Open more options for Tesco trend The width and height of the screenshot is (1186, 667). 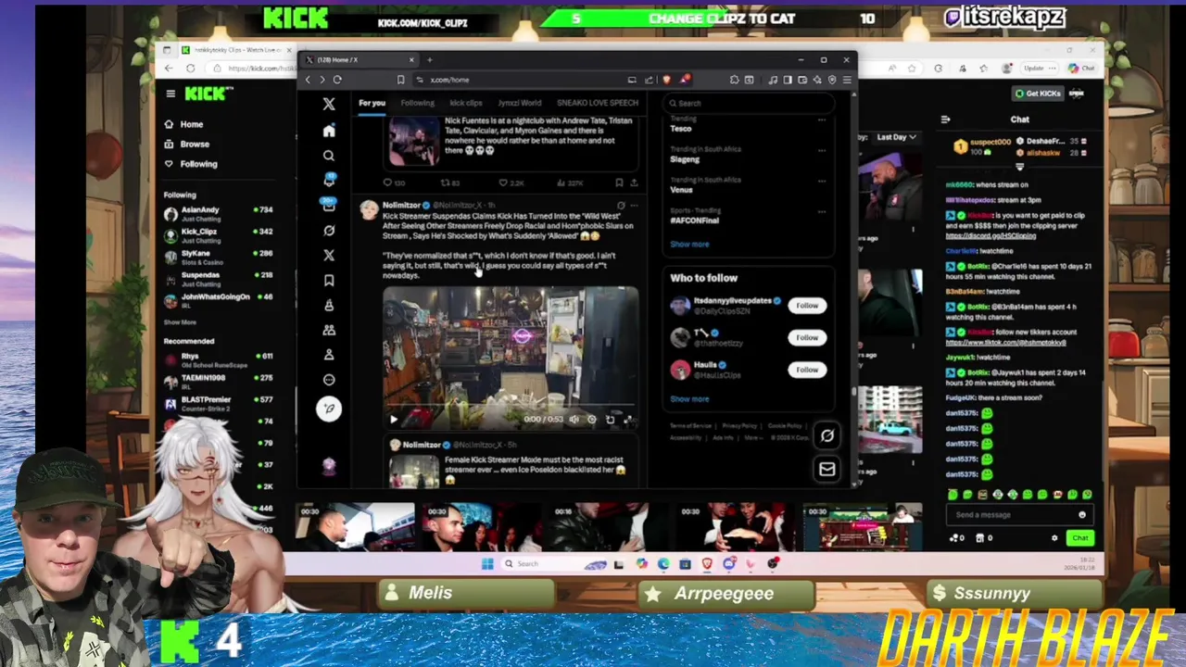click(x=821, y=120)
